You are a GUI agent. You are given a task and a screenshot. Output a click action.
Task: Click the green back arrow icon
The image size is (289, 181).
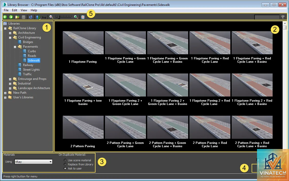point(5,17)
